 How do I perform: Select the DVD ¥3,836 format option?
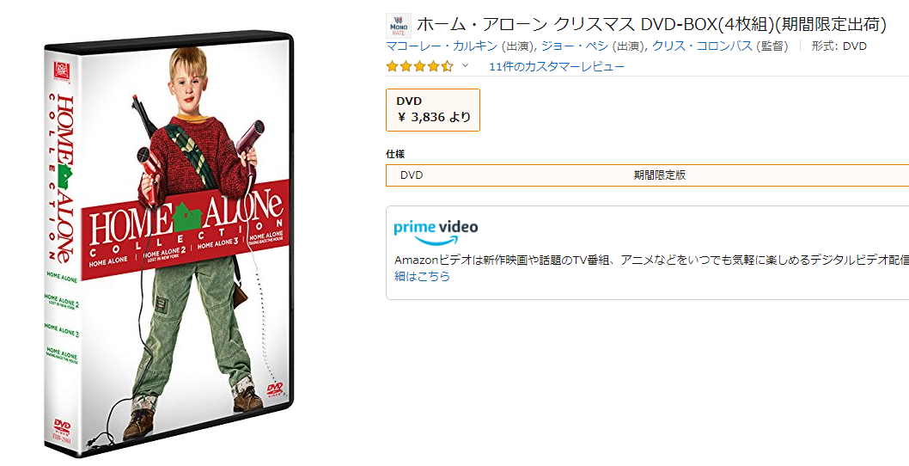pos(433,110)
